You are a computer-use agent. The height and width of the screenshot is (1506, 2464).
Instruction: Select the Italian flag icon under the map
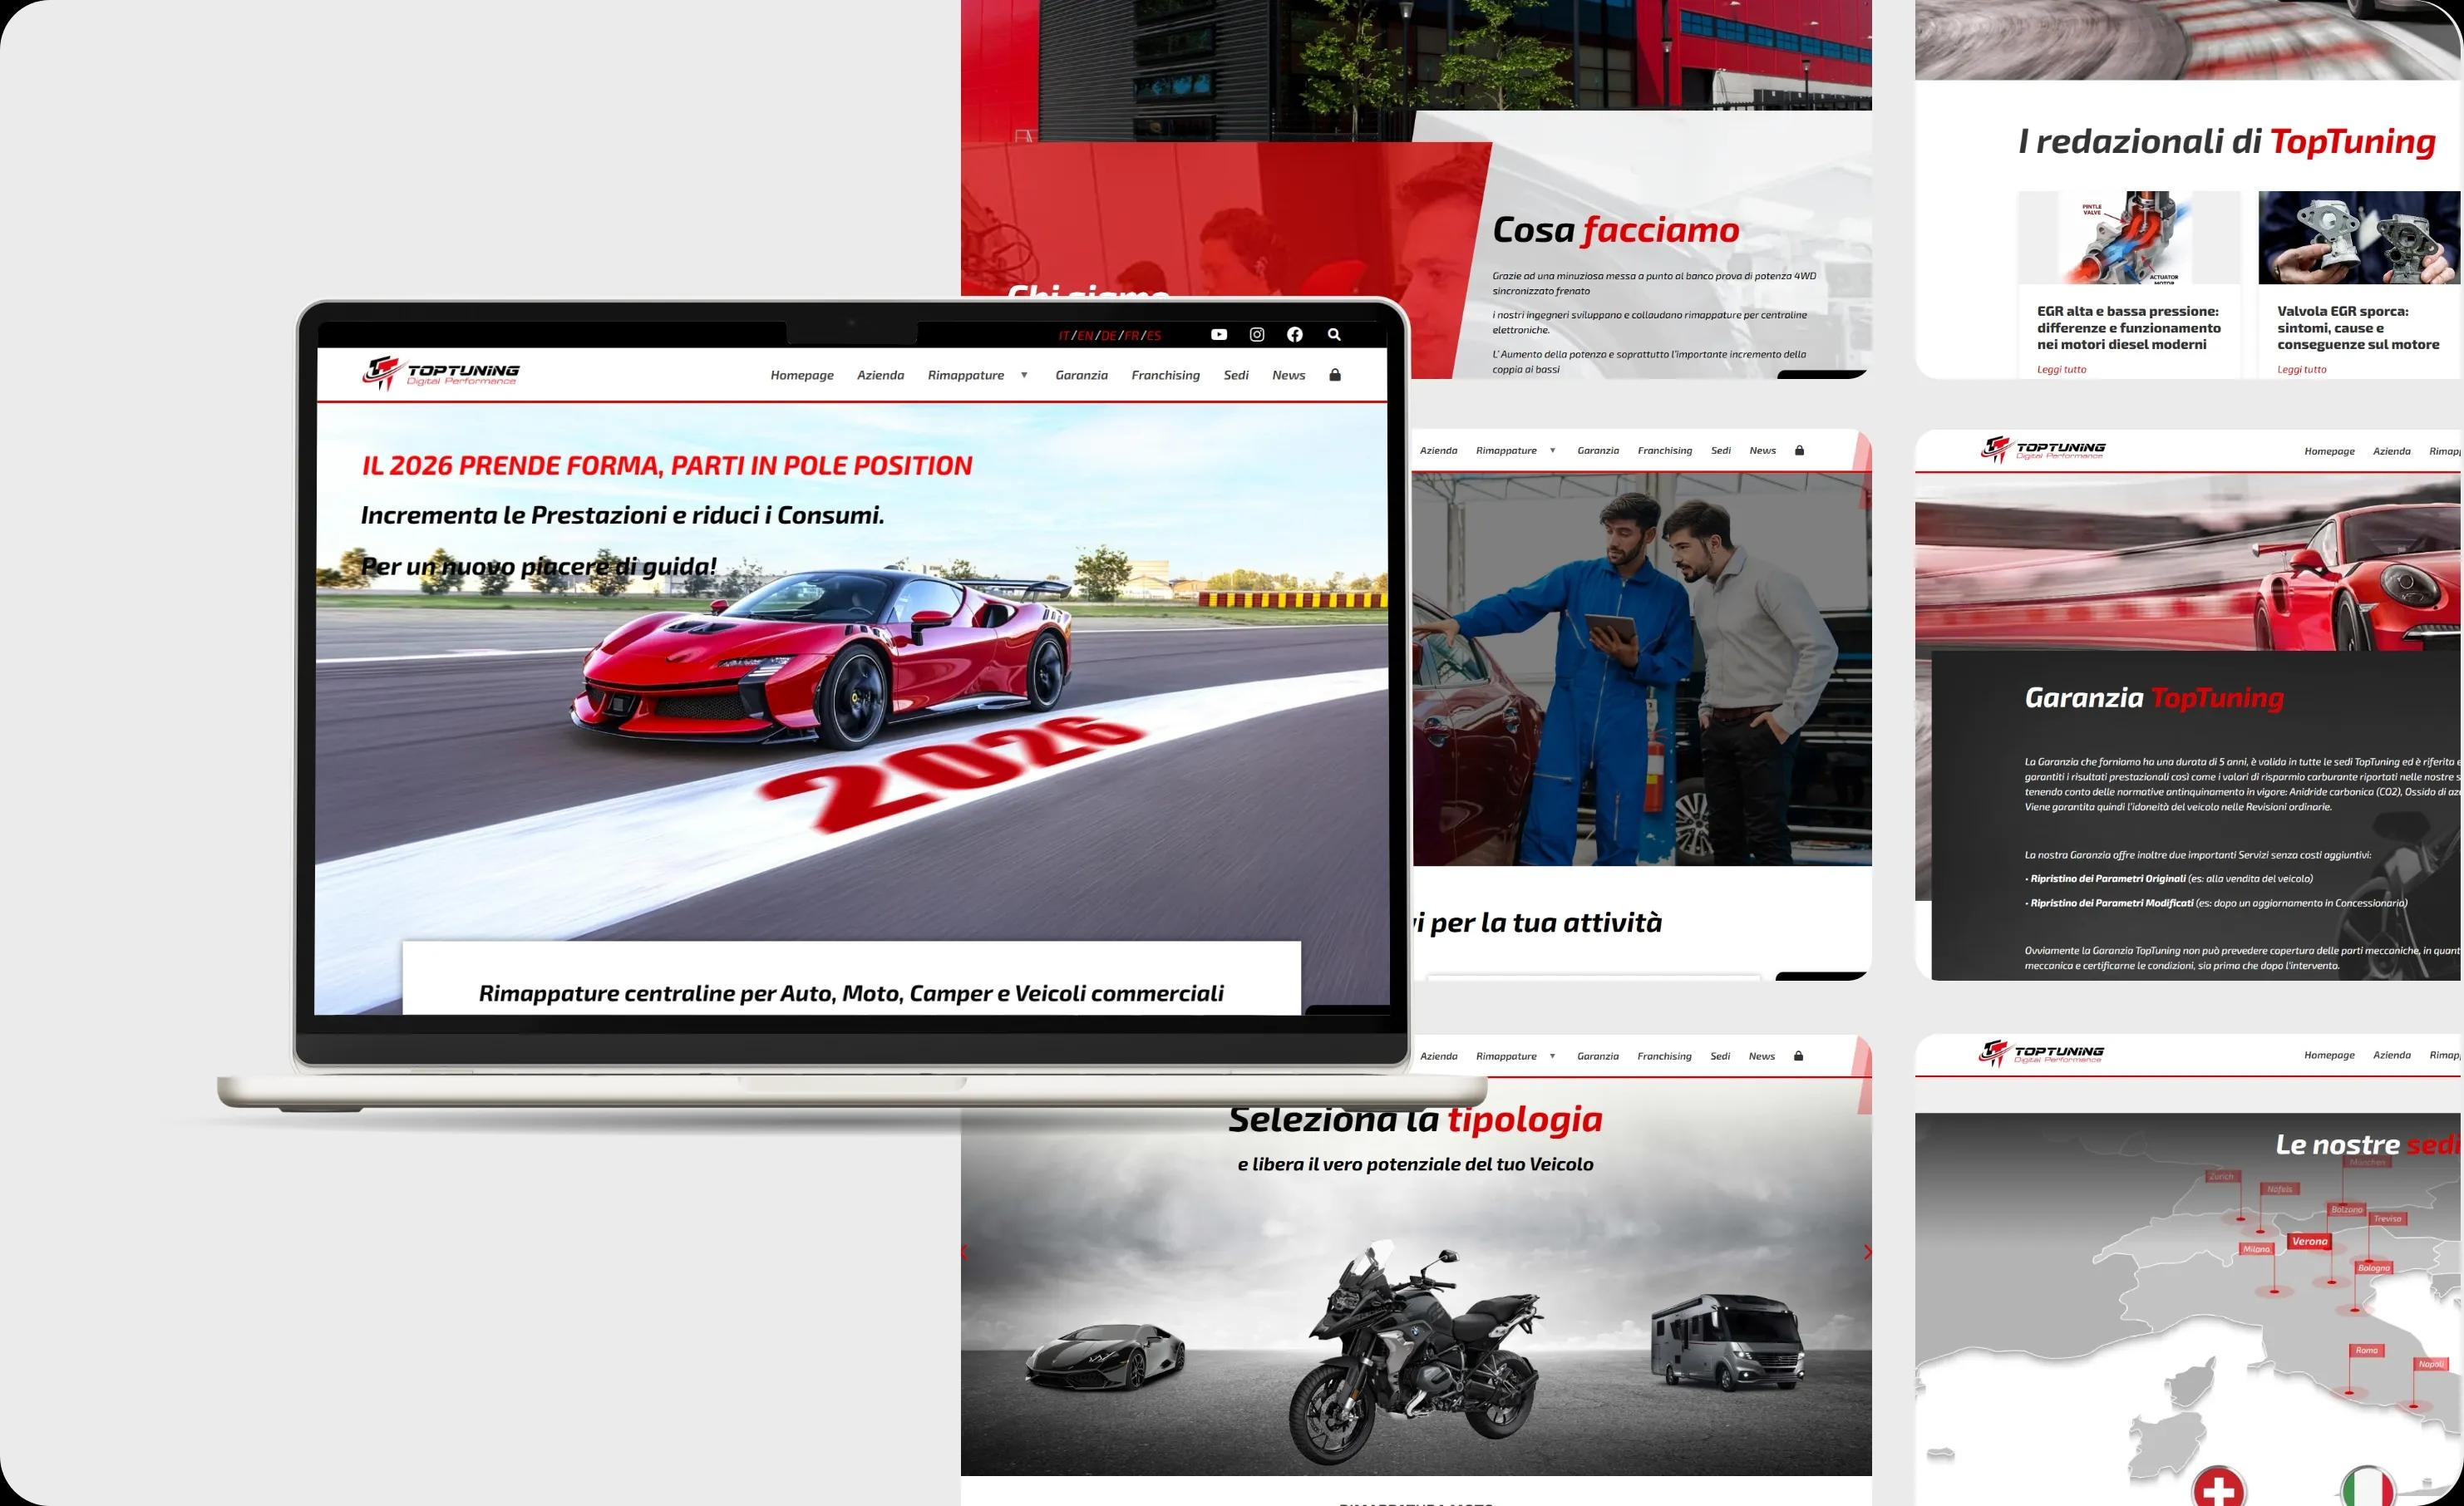[x=2368, y=1487]
